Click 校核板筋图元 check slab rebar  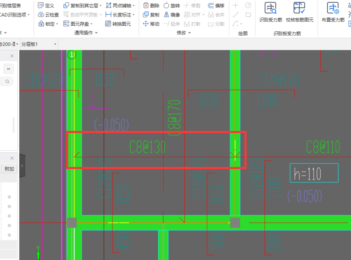tap(300, 12)
